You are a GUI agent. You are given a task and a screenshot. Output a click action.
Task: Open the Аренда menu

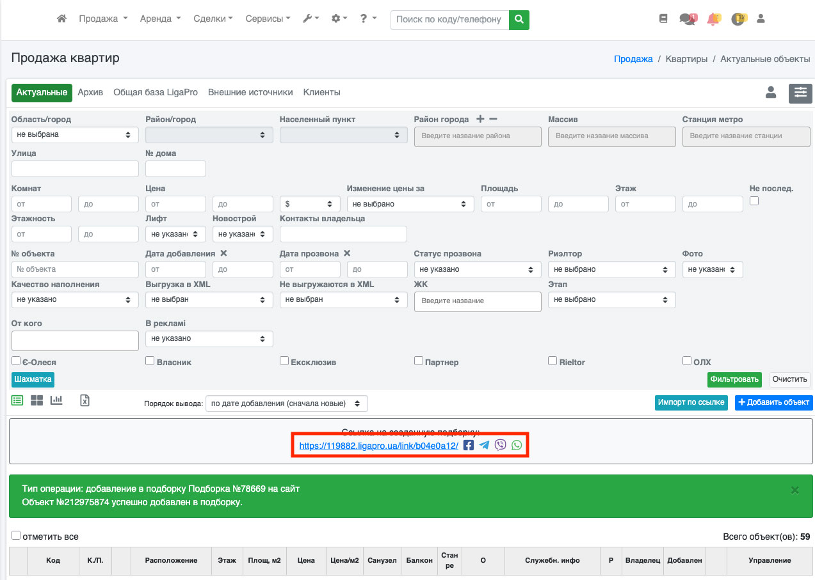point(160,19)
